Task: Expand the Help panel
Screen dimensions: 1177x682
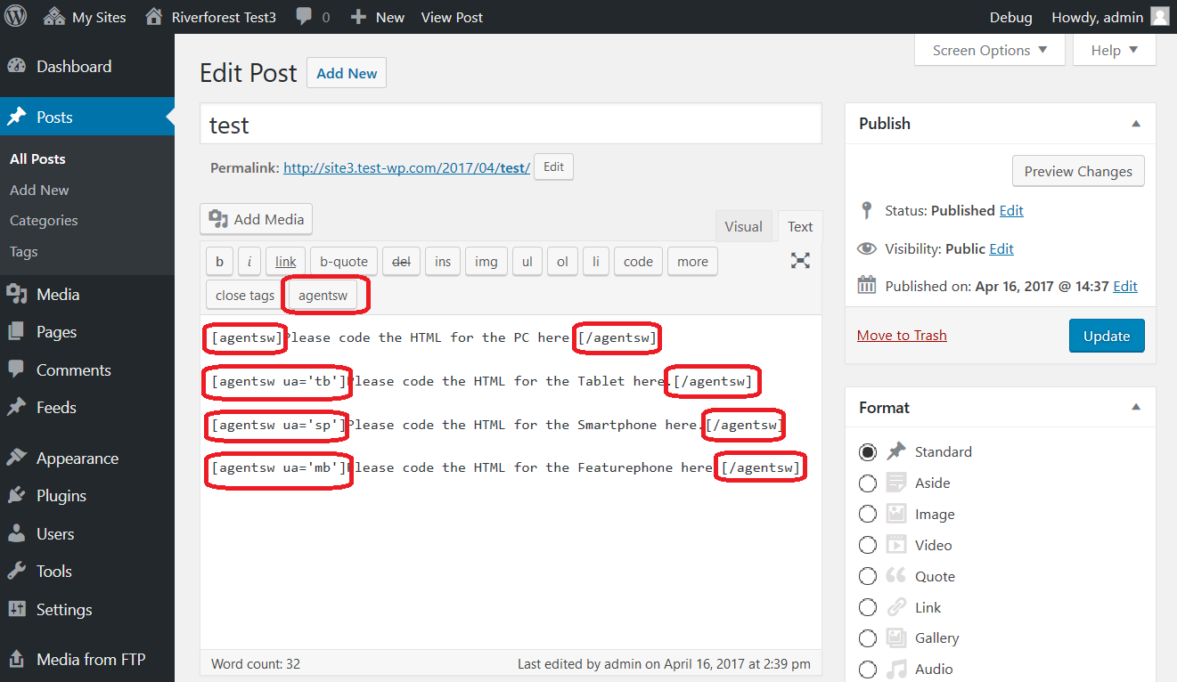Action: (1115, 51)
